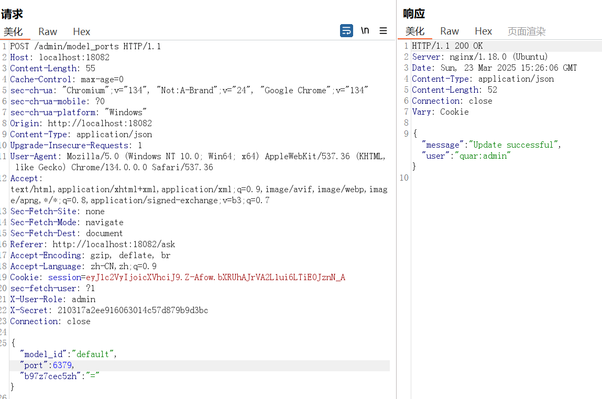Viewport: 602px width, 399px height.
Task: Open the request Hex tab
Action: pos(81,32)
